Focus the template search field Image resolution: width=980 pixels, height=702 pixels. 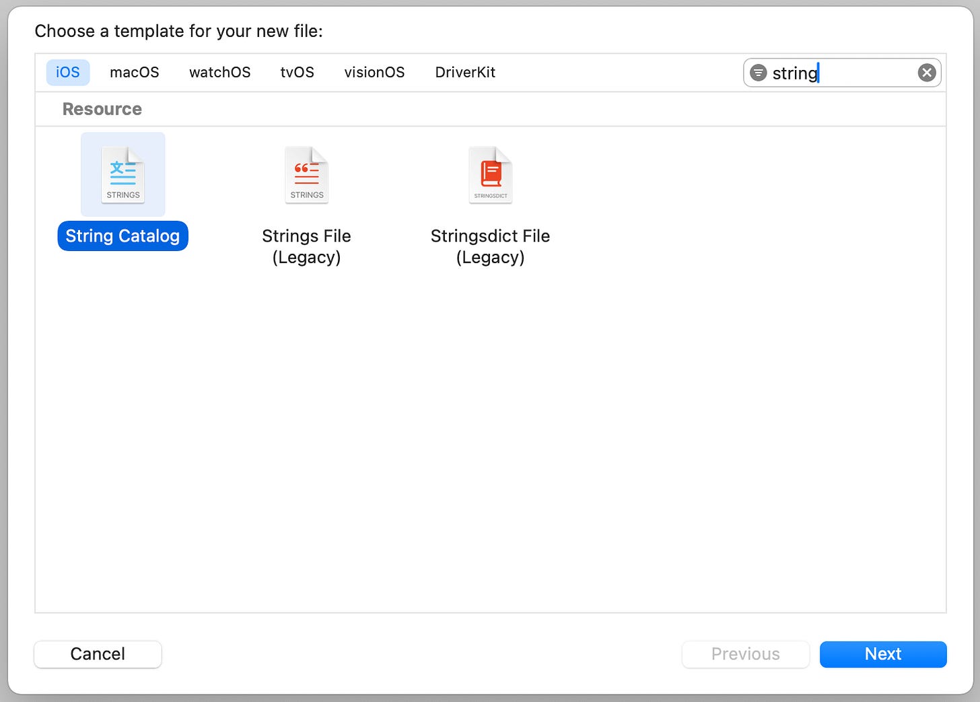pyautogui.click(x=842, y=73)
